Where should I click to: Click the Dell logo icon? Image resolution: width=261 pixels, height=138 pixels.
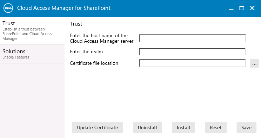8,8
